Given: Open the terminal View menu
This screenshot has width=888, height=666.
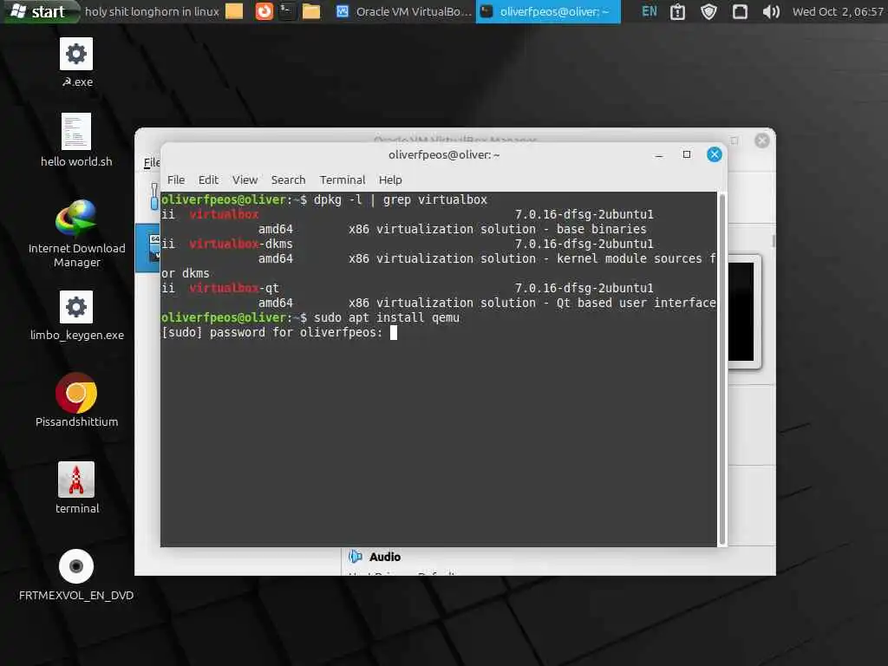Looking at the screenshot, I should tap(245, 180).
